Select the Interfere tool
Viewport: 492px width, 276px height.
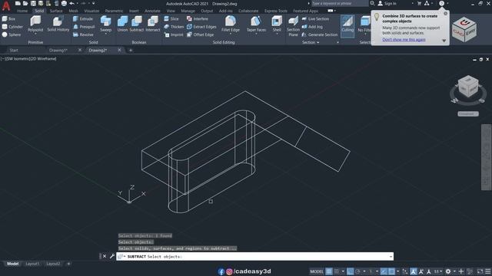[x=198, y=18]
